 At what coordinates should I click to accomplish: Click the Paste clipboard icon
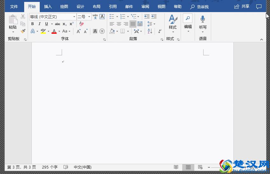pyautogui.click(x=13, y=19)
